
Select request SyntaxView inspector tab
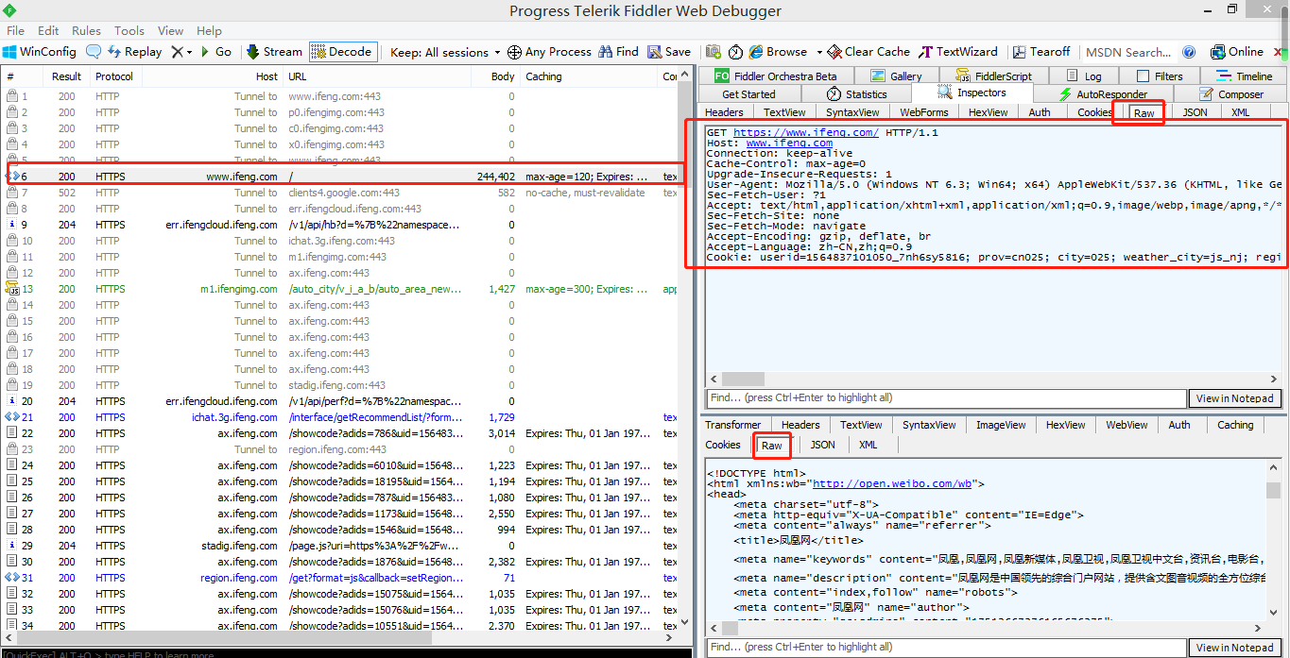point(853,112)
